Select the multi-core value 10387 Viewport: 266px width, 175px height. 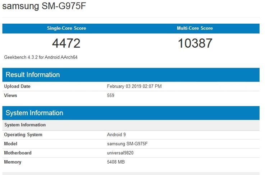pos(195,43)
